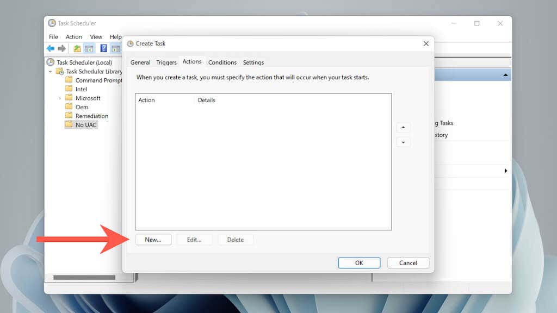Viewport: 557px width, 313px height.
Task: Click the Show/Hide action pane toolbar icon
Action: click(x=116, y=48)
